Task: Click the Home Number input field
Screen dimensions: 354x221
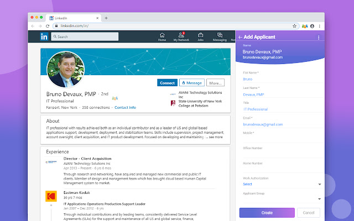Action: (x=282, y=170)
